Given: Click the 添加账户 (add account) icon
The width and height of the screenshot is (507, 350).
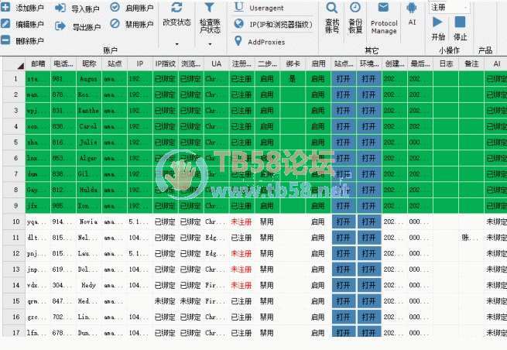Looking at the screenshot, I should click(x=8, y=8).
